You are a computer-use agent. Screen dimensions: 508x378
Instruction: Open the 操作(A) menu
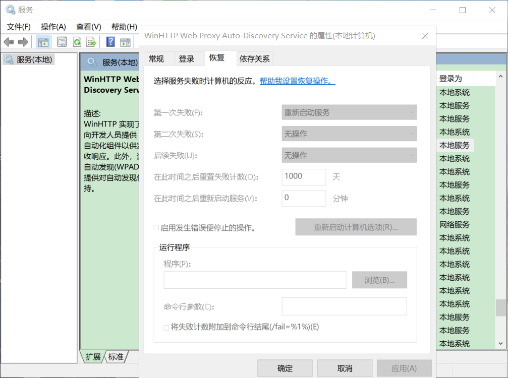53,27
